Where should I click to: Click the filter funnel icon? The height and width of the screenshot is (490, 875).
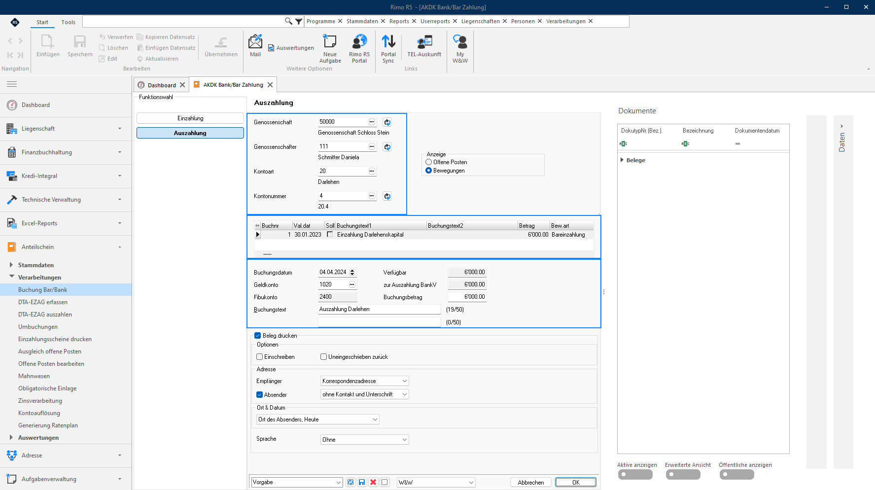[x=299, y=21]
